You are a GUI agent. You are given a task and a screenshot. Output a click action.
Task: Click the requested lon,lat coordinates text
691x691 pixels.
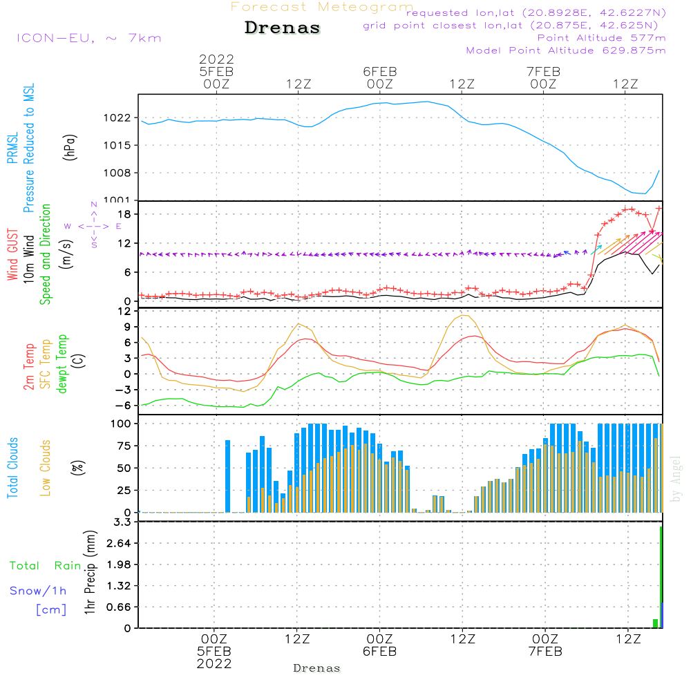pos(536,12)
